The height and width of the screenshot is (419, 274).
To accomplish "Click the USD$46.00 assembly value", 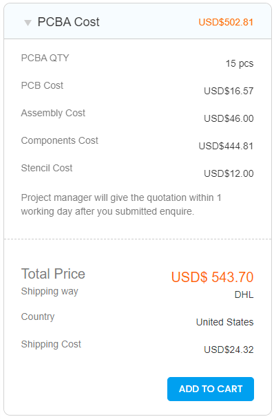I will pyautogui.click(x=229, y=118).
